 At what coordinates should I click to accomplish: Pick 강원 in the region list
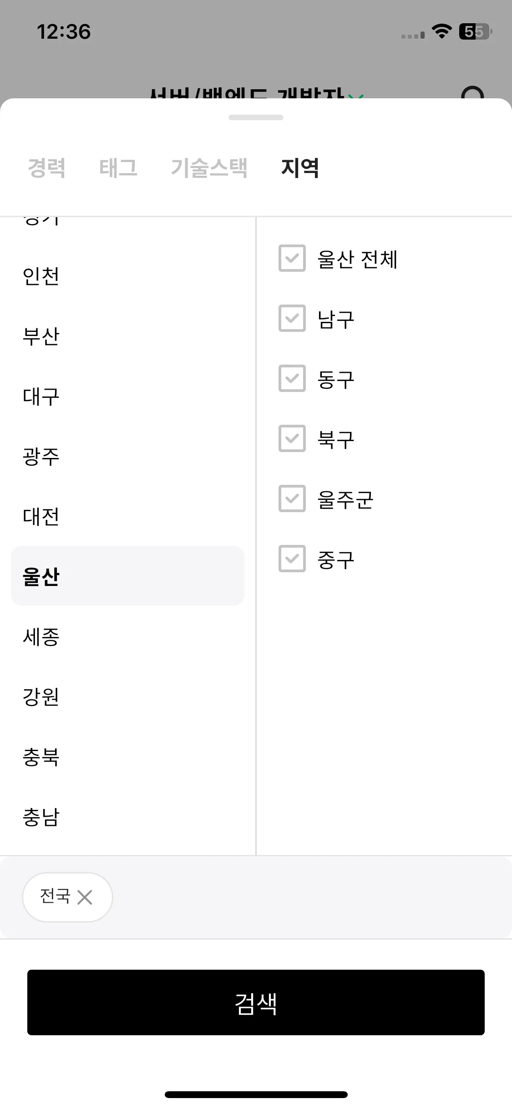coord(127,697)
